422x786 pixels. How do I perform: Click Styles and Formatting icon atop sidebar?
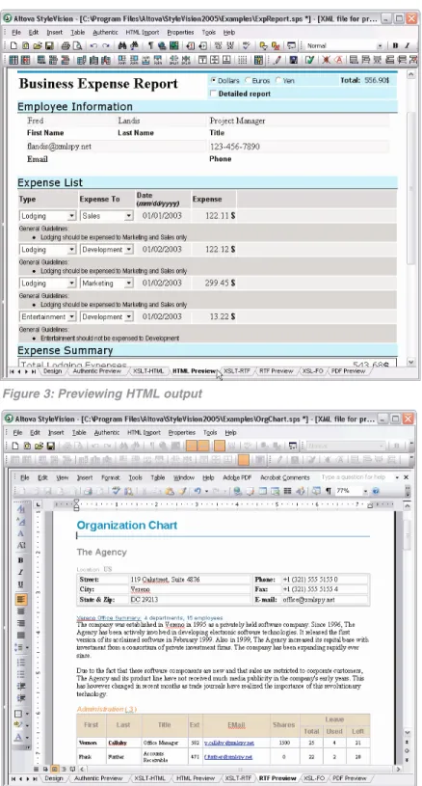pos(20,509)
